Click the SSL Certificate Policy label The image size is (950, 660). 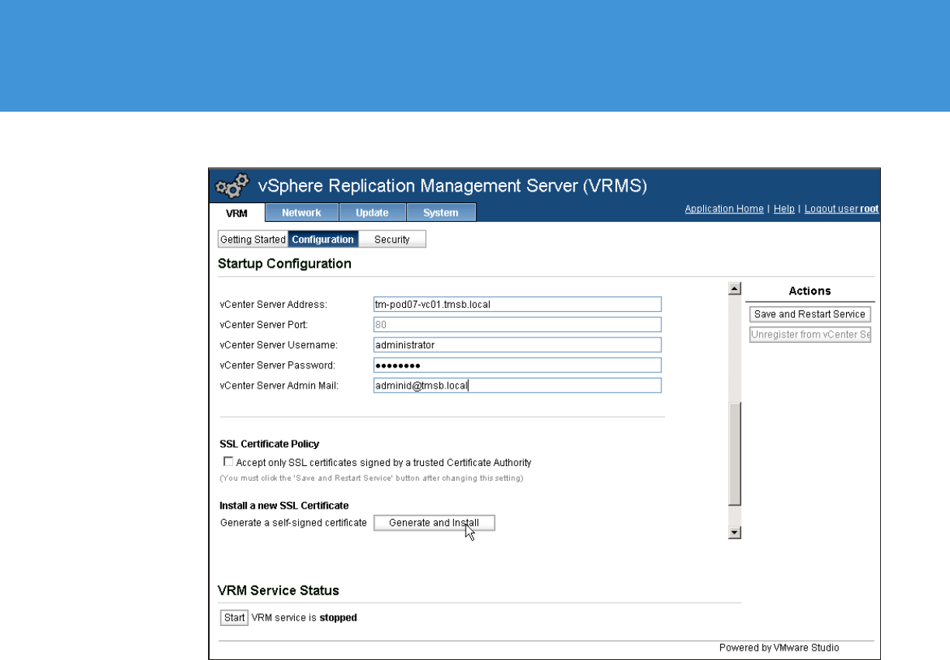pyautogui.click(x=269, y=444)
